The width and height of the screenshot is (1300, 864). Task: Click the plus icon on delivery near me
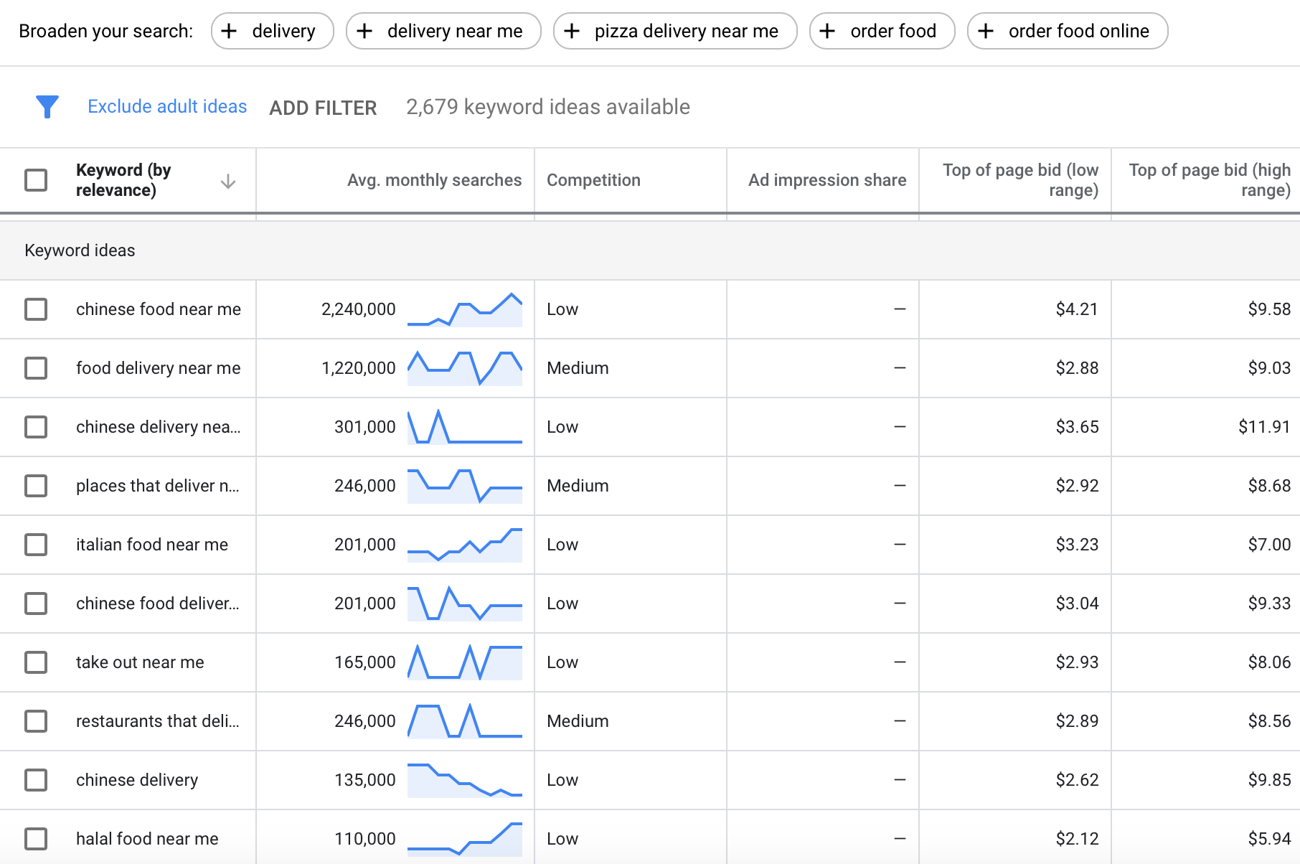click(x=365, y=31)
